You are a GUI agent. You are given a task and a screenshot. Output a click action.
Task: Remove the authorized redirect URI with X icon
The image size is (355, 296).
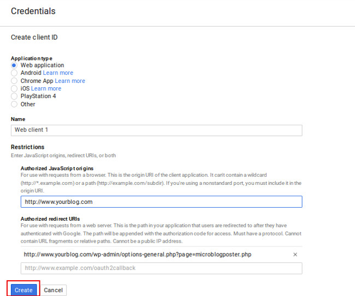point(295,255)
